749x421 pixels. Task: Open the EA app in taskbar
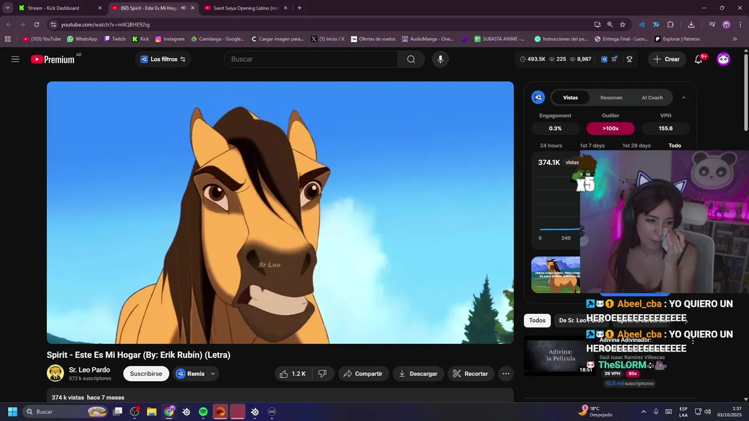click(x=220, y=412)
